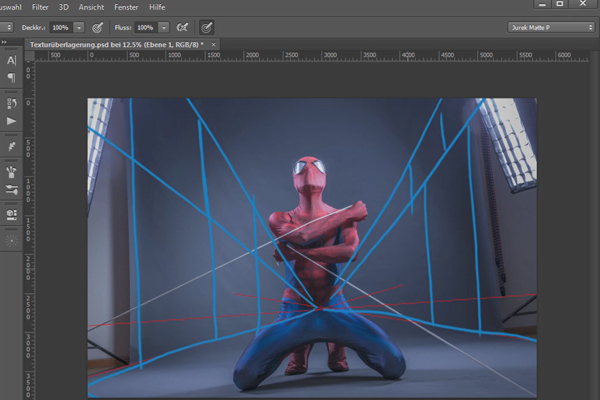Expand the Fluss flow dropdown arrow

[x=164, y=27]
